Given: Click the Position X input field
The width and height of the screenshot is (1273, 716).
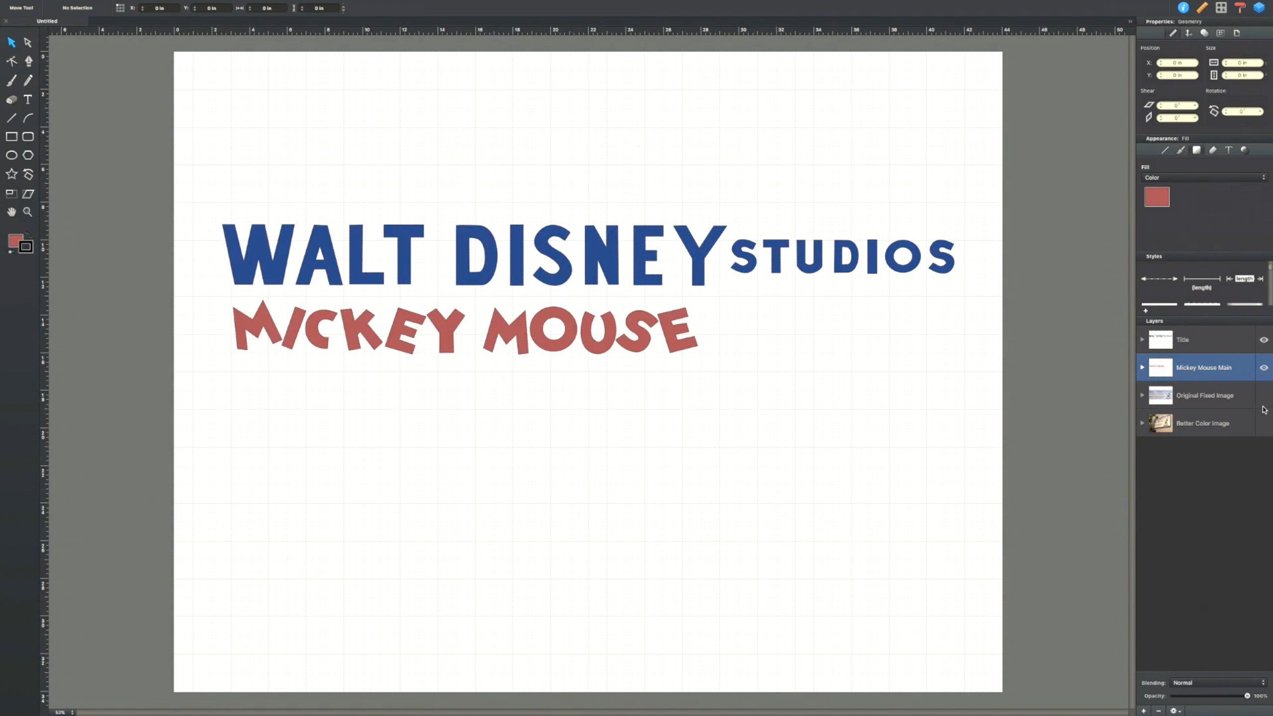Looking at the screenshot, I should tap(1177, 63).
